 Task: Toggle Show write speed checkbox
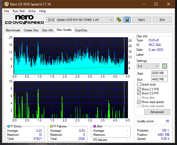139,106
